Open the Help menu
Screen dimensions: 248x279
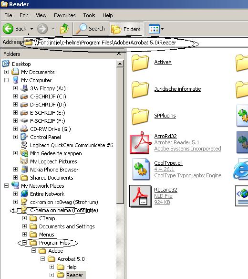[107, 15]
